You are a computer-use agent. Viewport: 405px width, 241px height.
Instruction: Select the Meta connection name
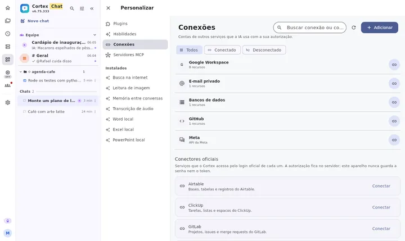(x=194, y=138)
